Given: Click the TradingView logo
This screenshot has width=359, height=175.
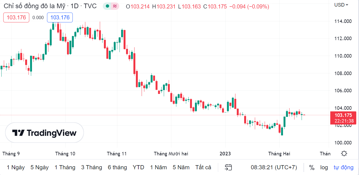Looking at the screenshot, I should click(45, 133).
